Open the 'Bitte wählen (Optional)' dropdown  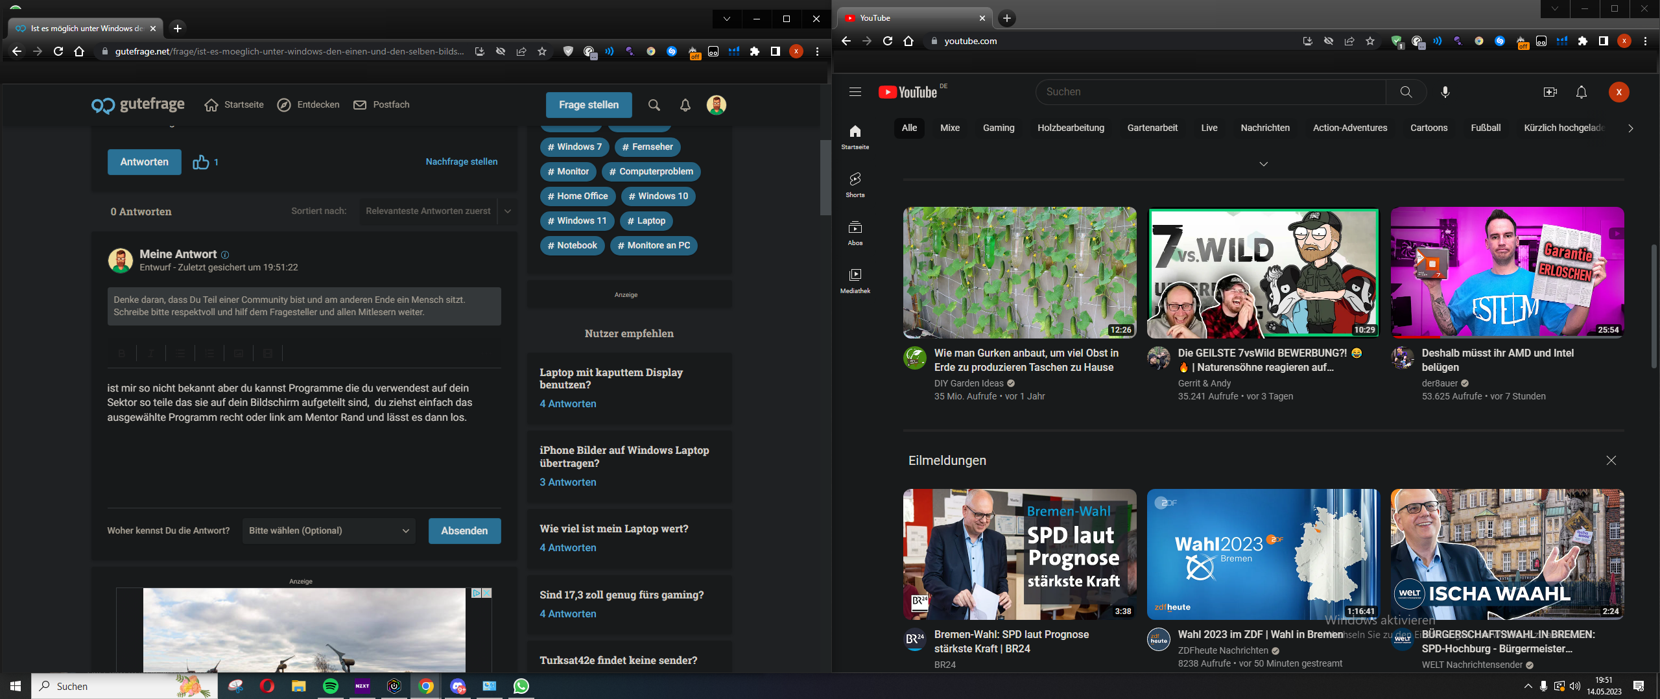(329, 530)
